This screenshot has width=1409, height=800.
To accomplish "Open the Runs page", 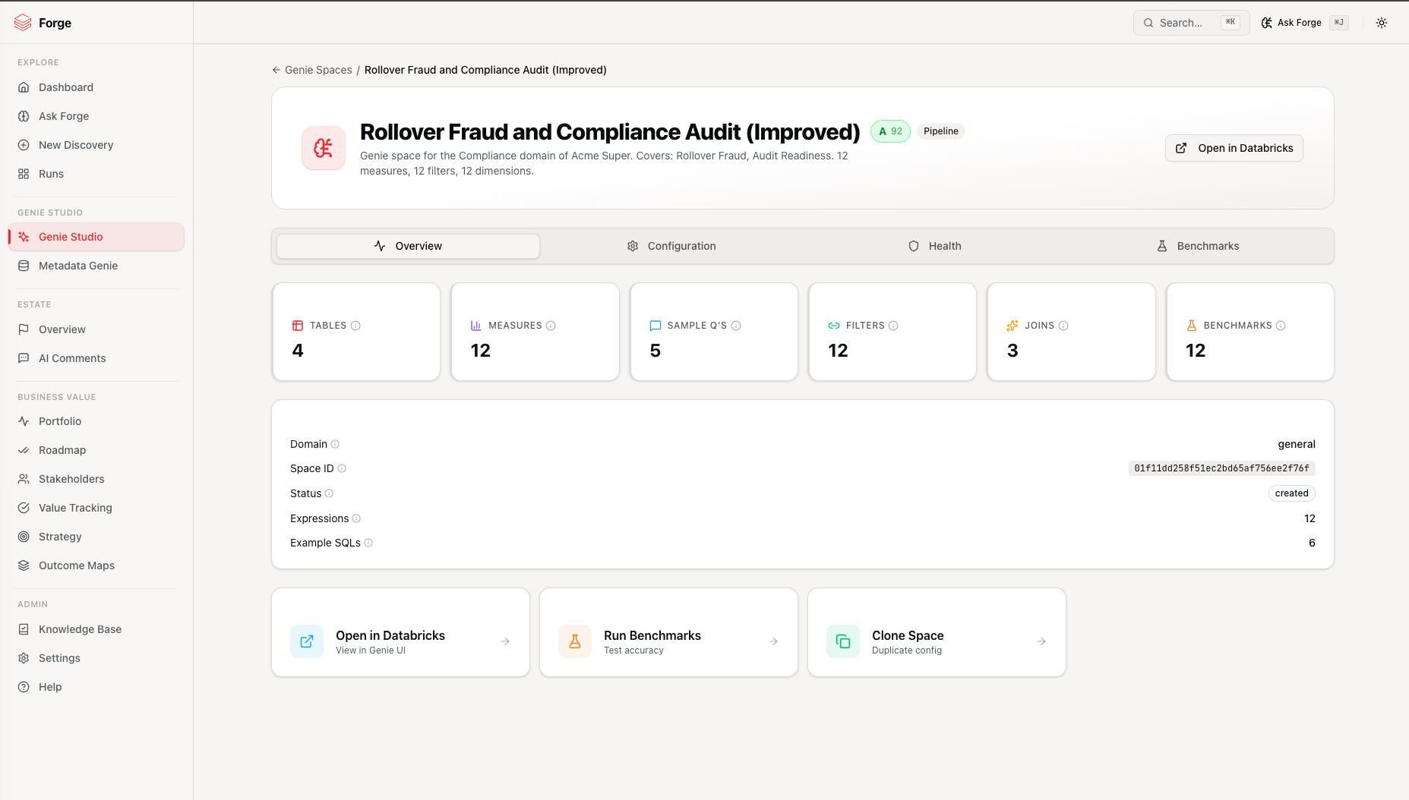I will pos(96,174).
